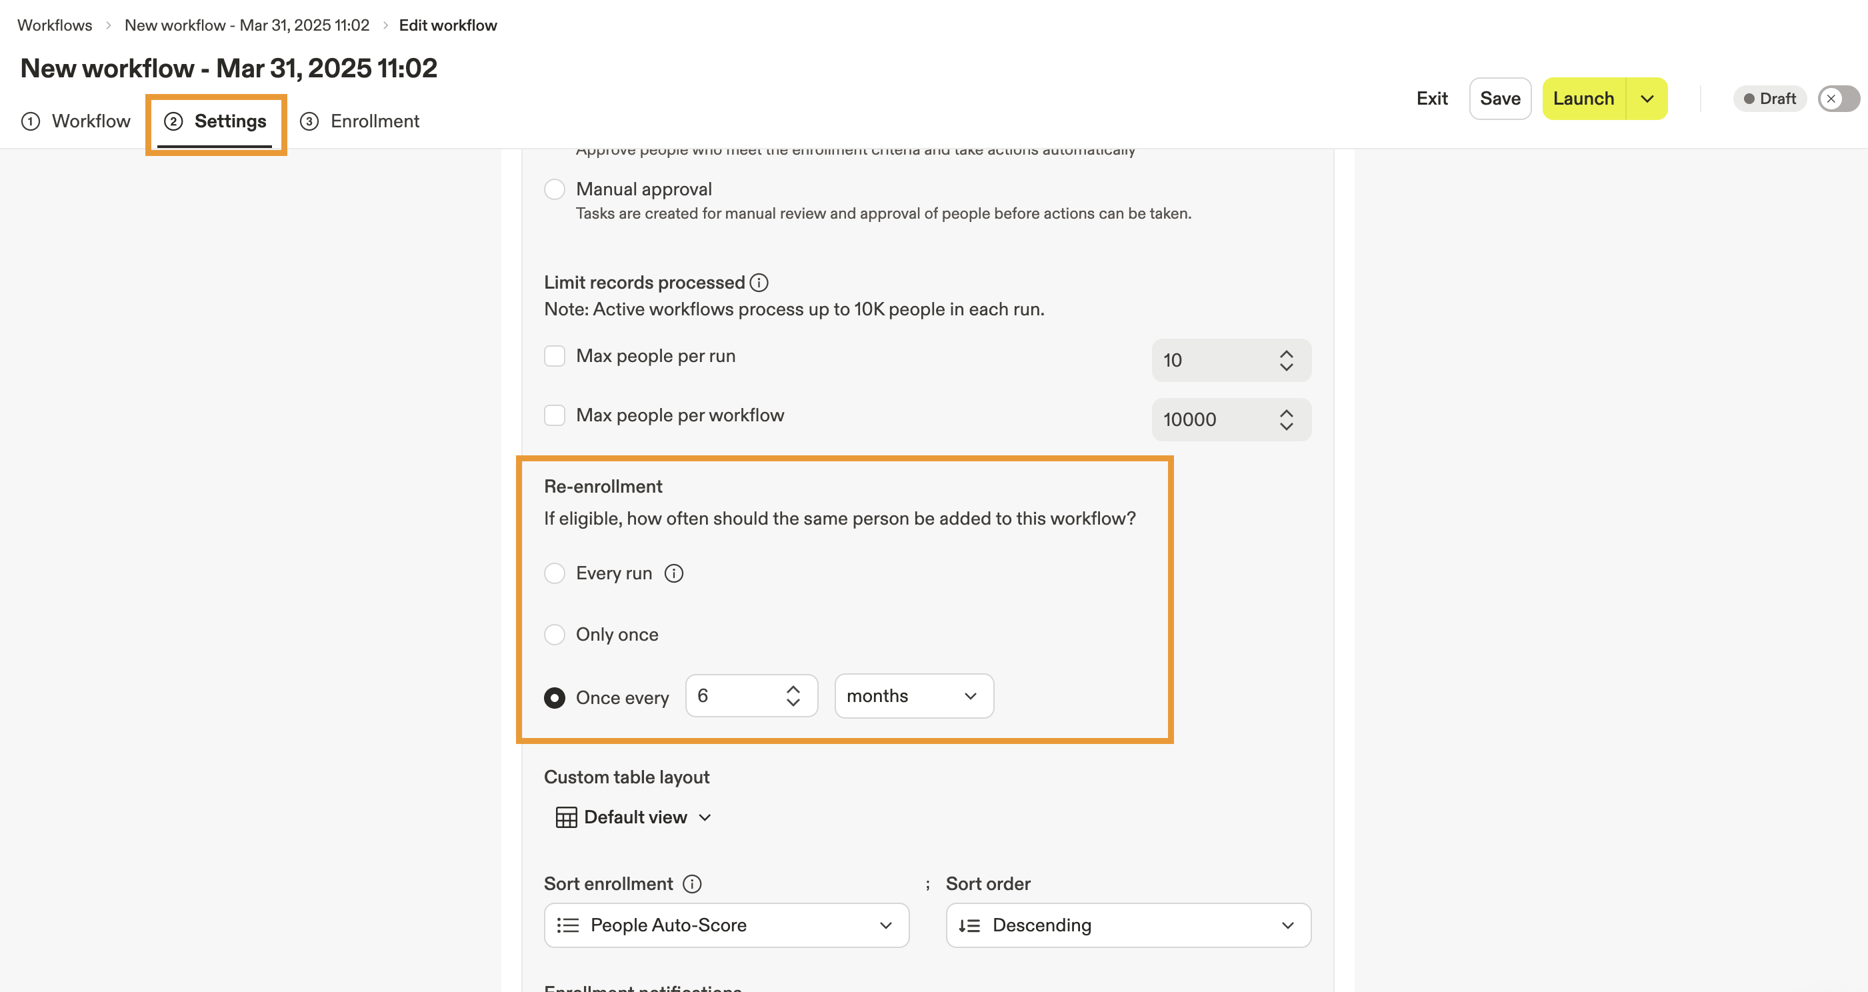Click info icon beside Limit records processed
Screen dimensions: 1868x992
[759, 282]
